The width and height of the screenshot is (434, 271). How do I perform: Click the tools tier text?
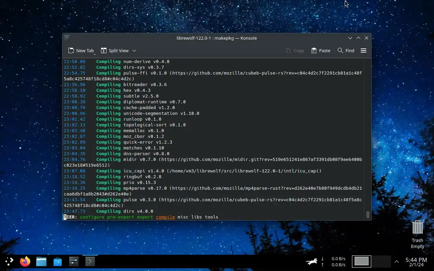pyautogui.click(x=212, y=217)
